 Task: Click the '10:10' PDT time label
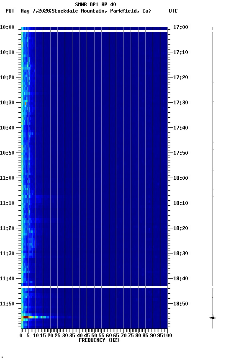7,52
